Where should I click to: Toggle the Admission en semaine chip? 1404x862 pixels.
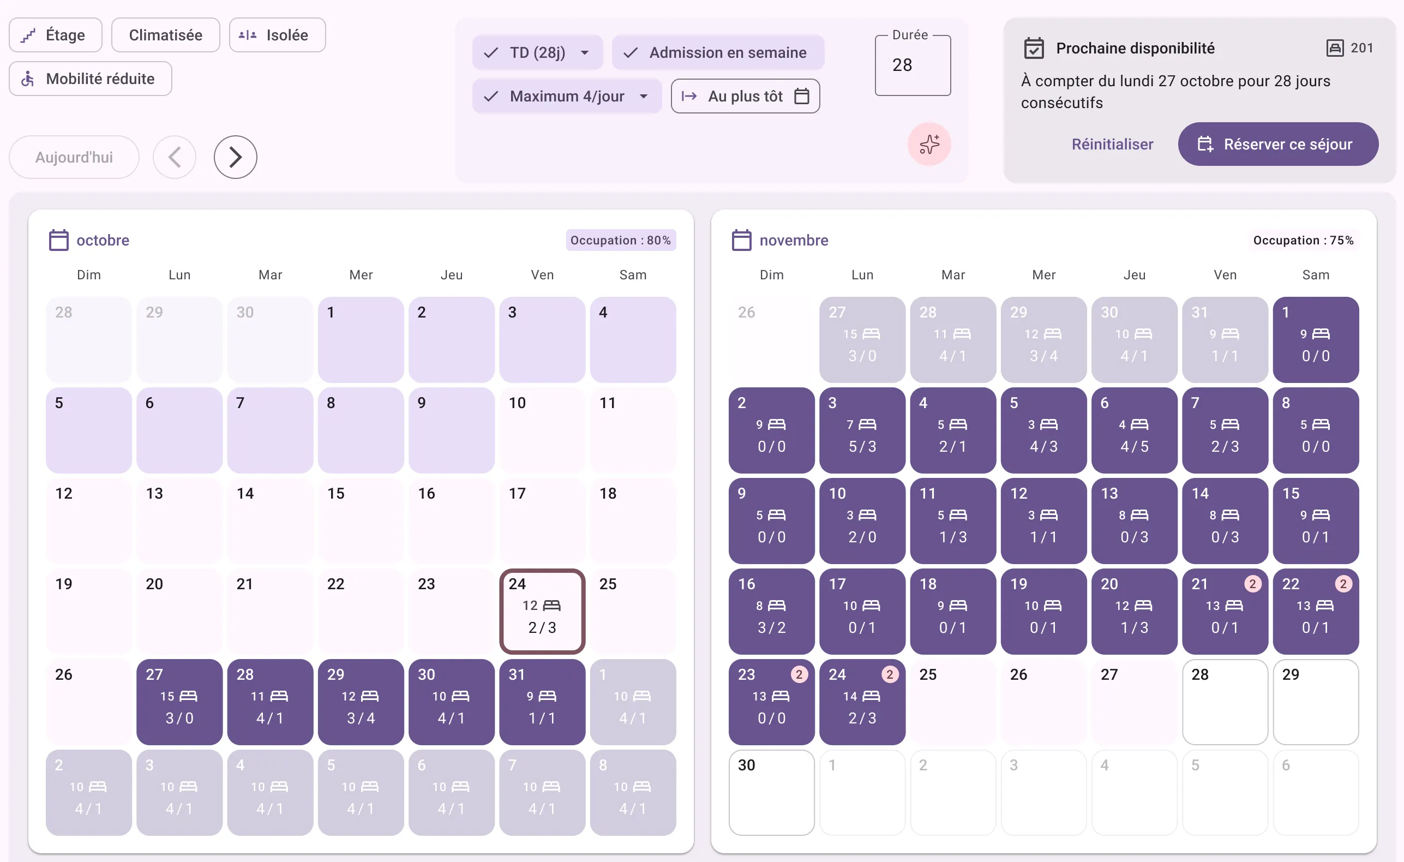718,52
